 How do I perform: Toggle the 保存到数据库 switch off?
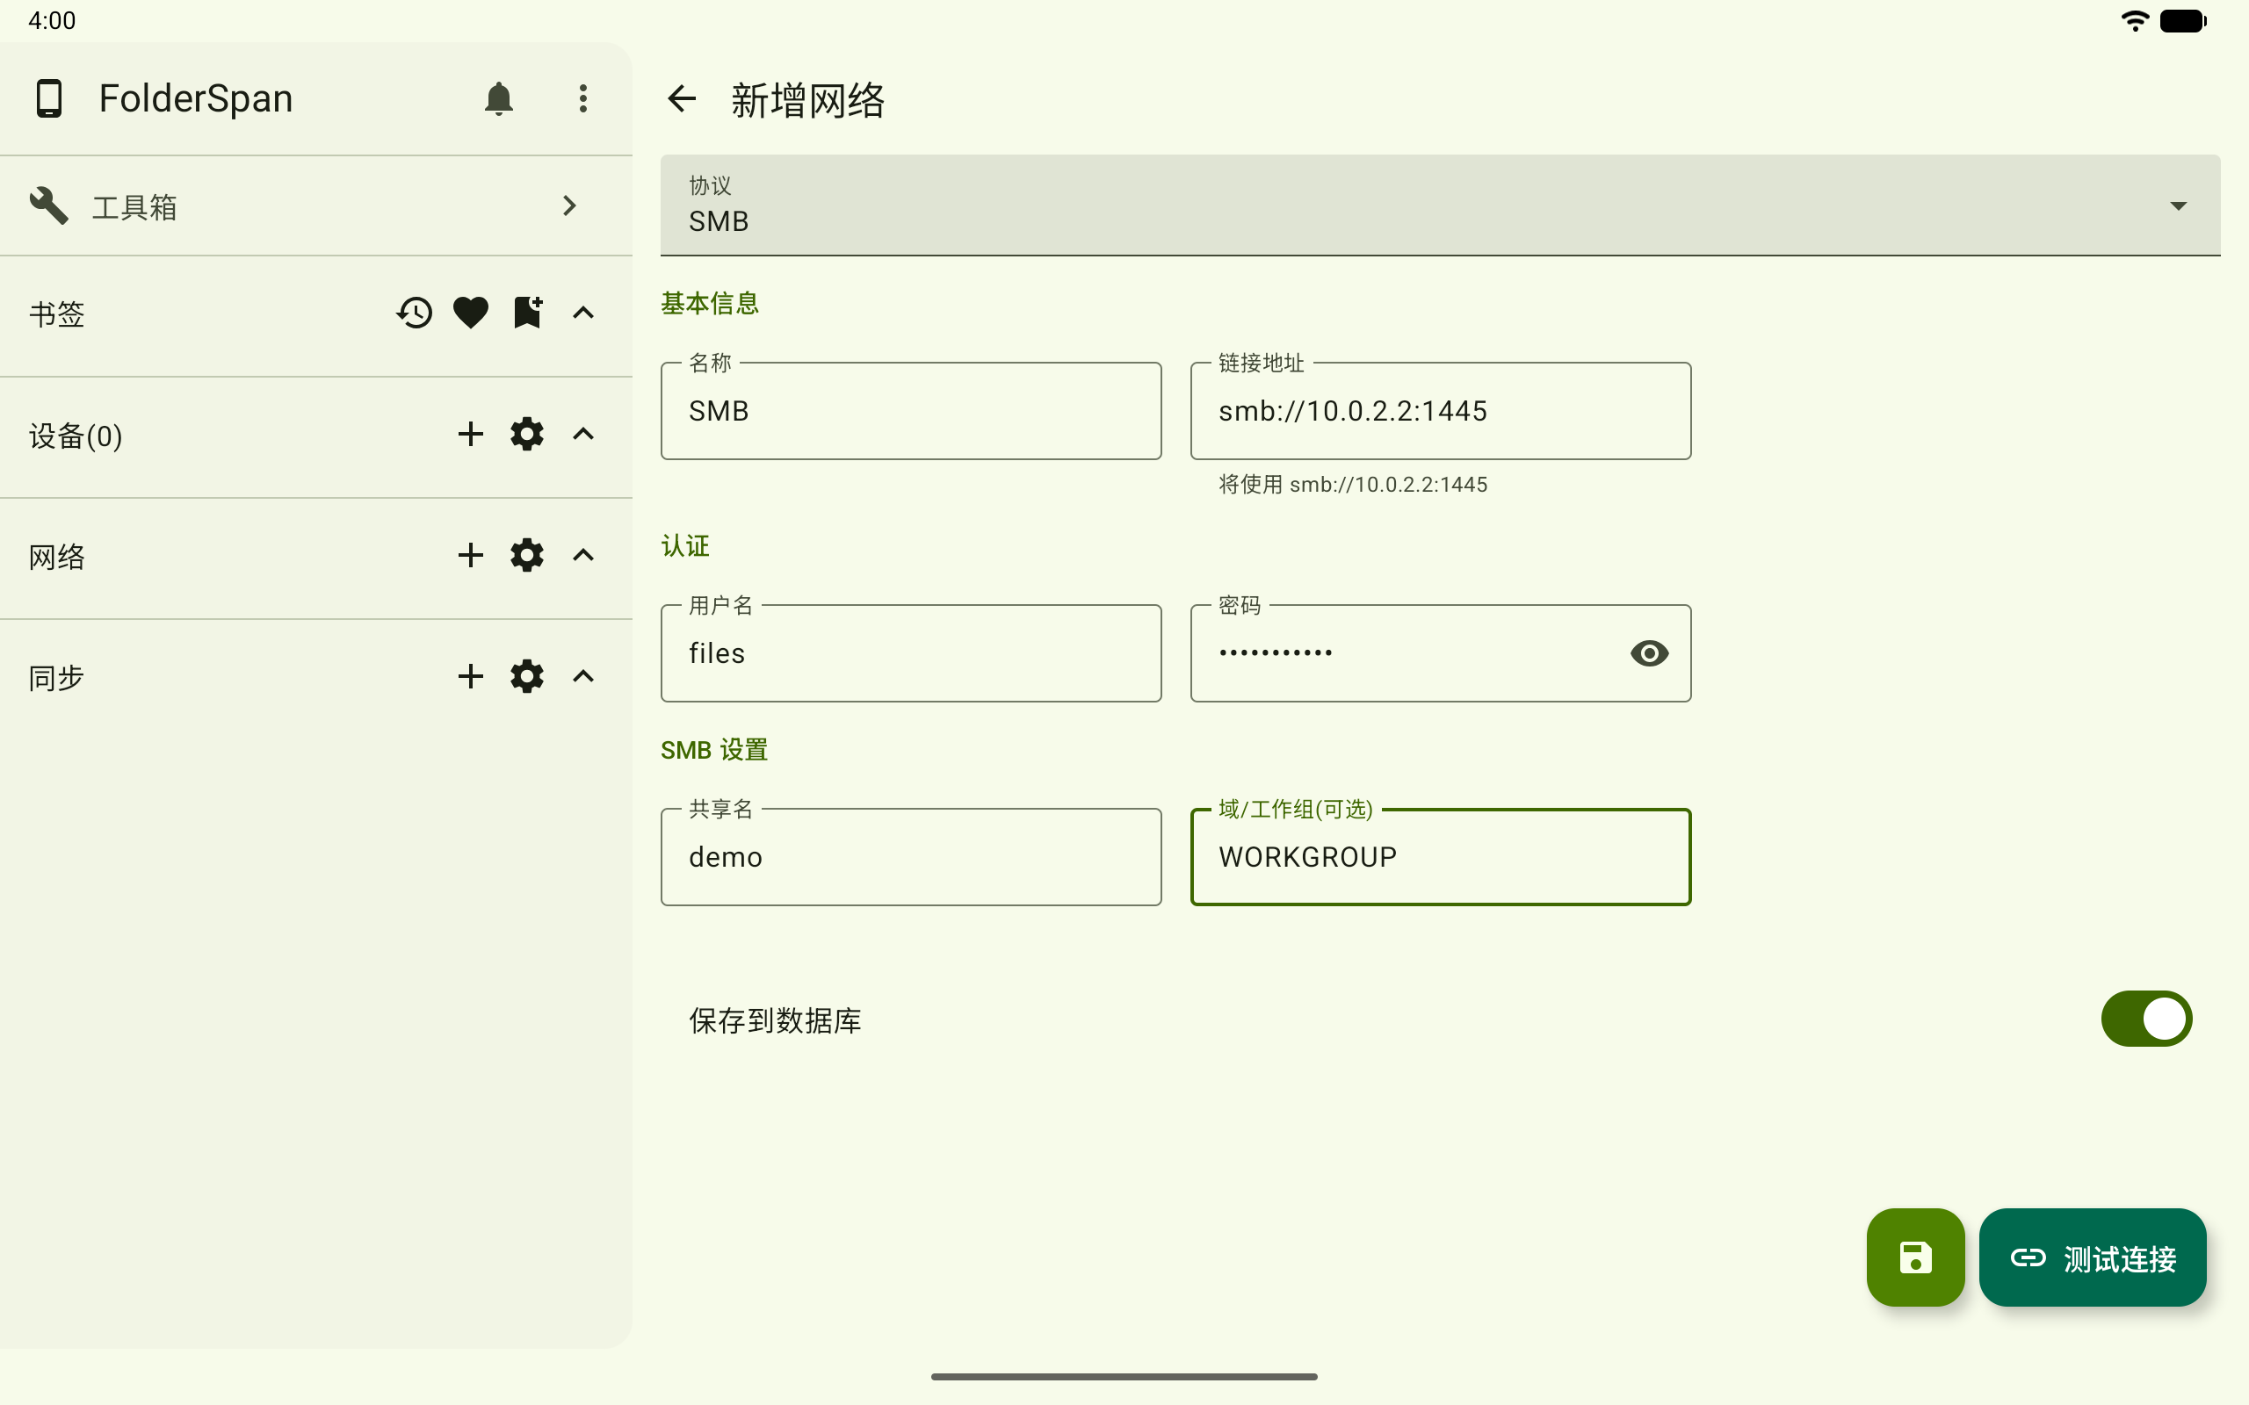point(2146,1019)
